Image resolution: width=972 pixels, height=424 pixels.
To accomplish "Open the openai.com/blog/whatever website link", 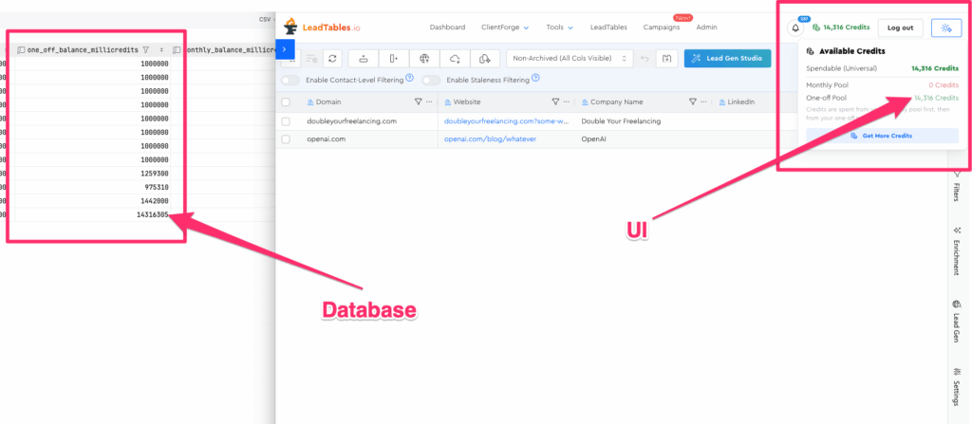I will pos(489,139).
